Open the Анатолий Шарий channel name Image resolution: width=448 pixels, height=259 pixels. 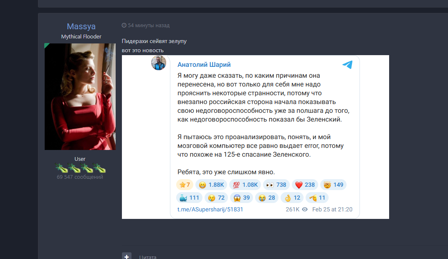pyautogui.click(x=204, y=65)
